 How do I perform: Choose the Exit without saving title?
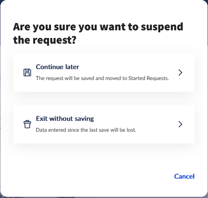click(65, 118)
